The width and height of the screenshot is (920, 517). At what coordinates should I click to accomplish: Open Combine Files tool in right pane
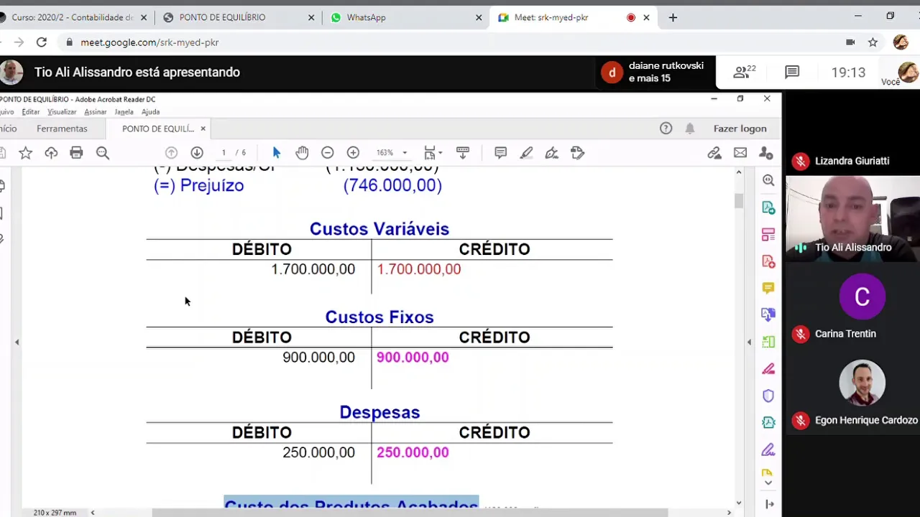[x=768, y=315]
